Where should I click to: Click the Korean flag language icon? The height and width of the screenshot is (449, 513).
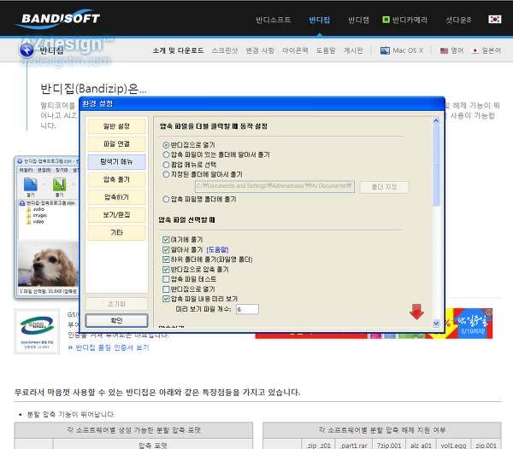[x=494, y=20]
